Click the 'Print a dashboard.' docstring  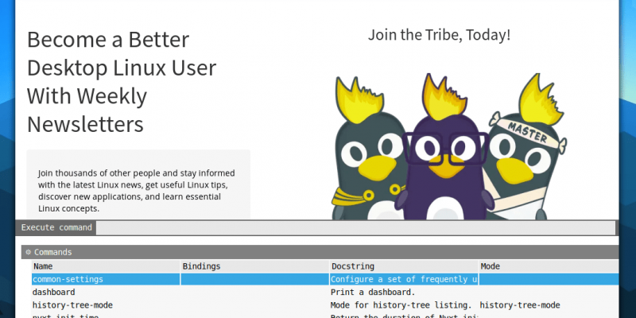(x=373, y=292)
